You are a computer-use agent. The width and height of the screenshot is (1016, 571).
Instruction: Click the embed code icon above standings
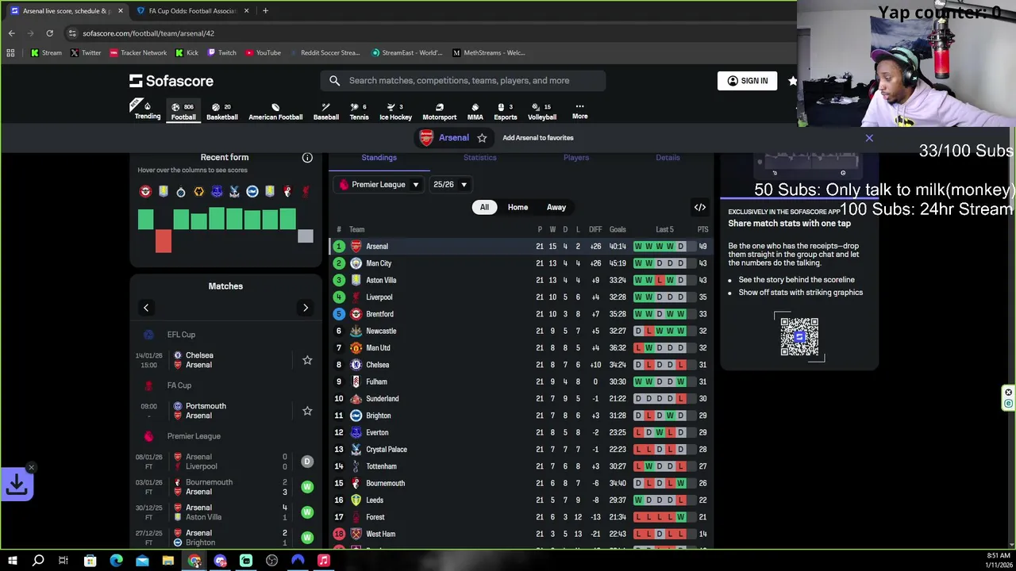700,207
